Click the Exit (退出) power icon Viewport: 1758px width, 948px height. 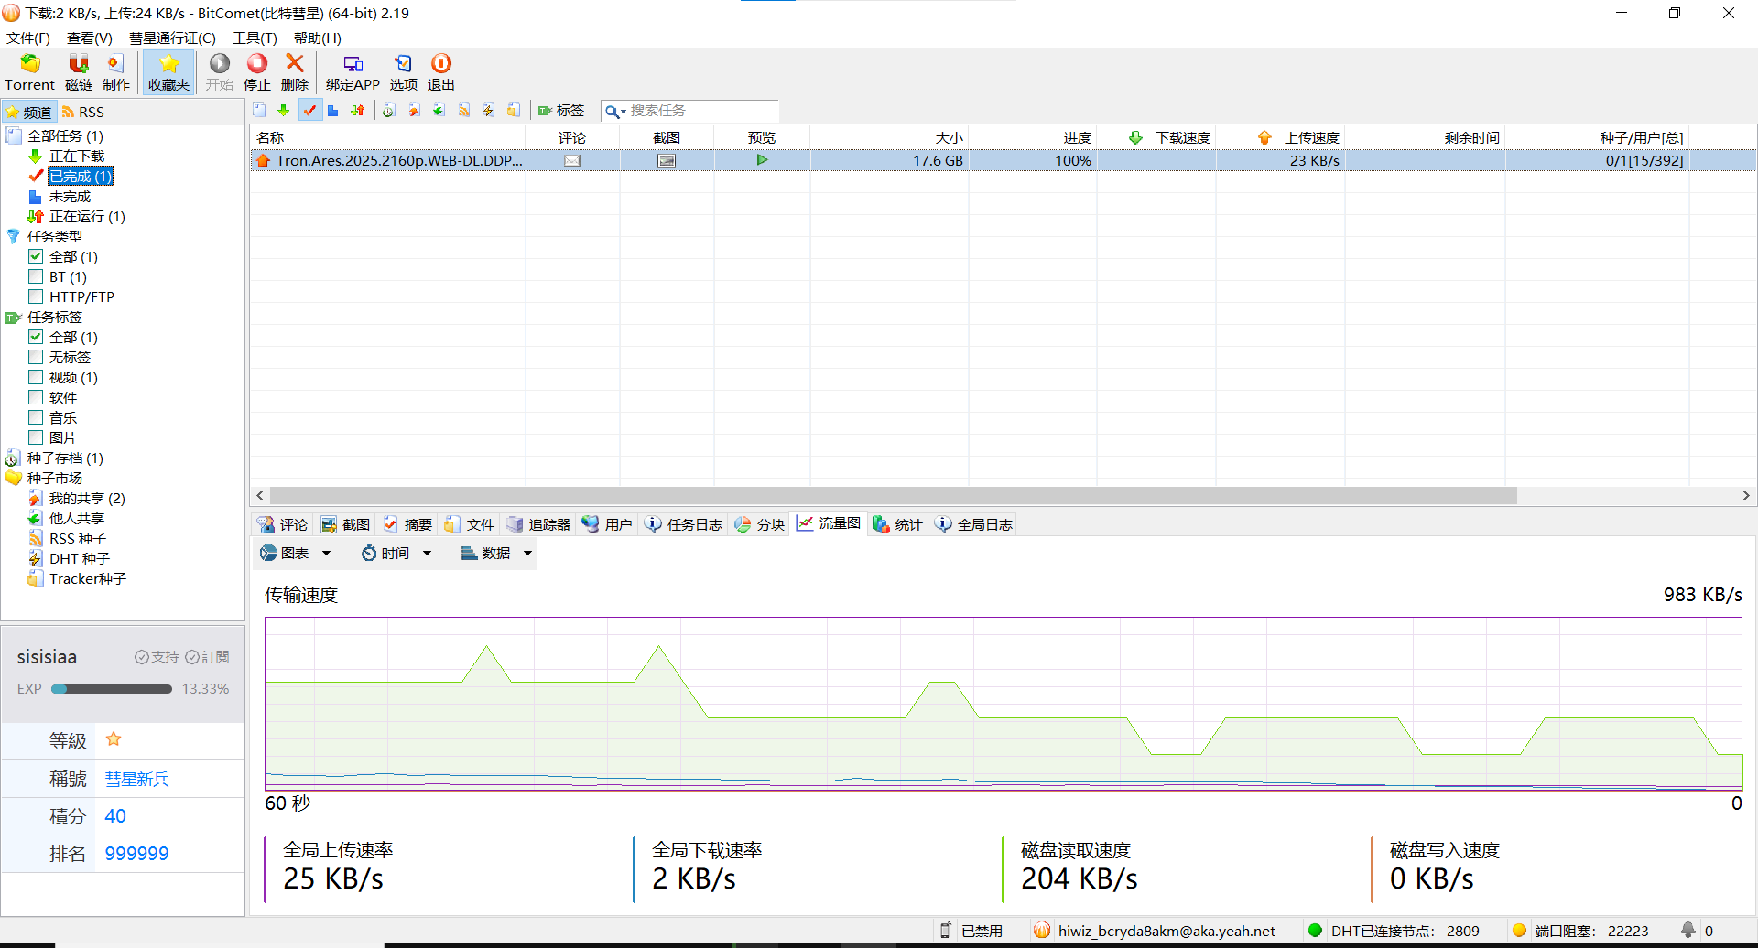(x=440, y=64)
